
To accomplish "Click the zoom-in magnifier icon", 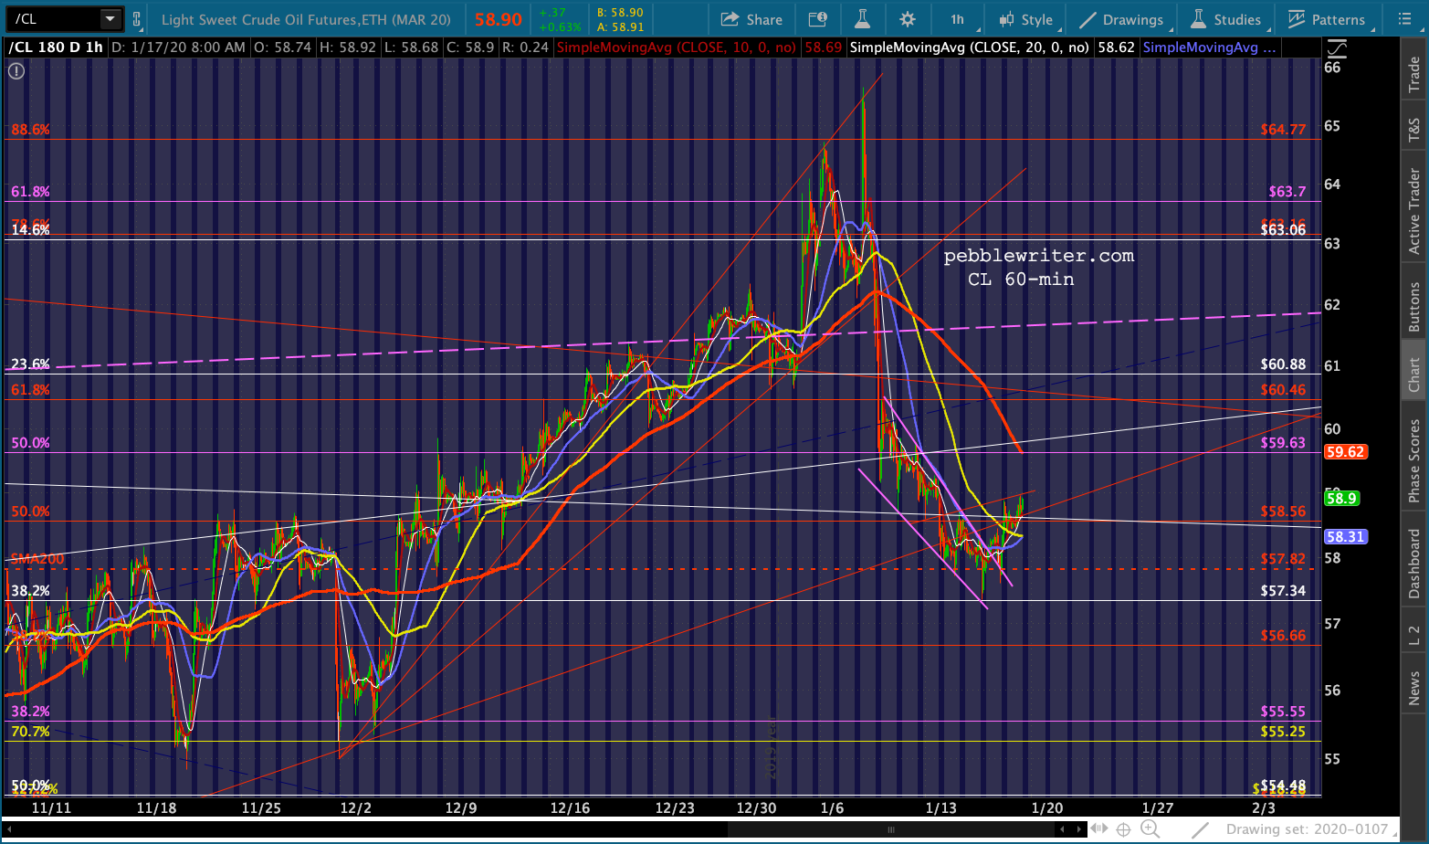I will (1151, 829).
